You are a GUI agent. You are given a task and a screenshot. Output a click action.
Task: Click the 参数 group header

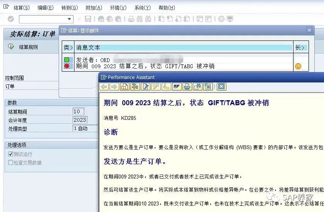coord(52,103)
